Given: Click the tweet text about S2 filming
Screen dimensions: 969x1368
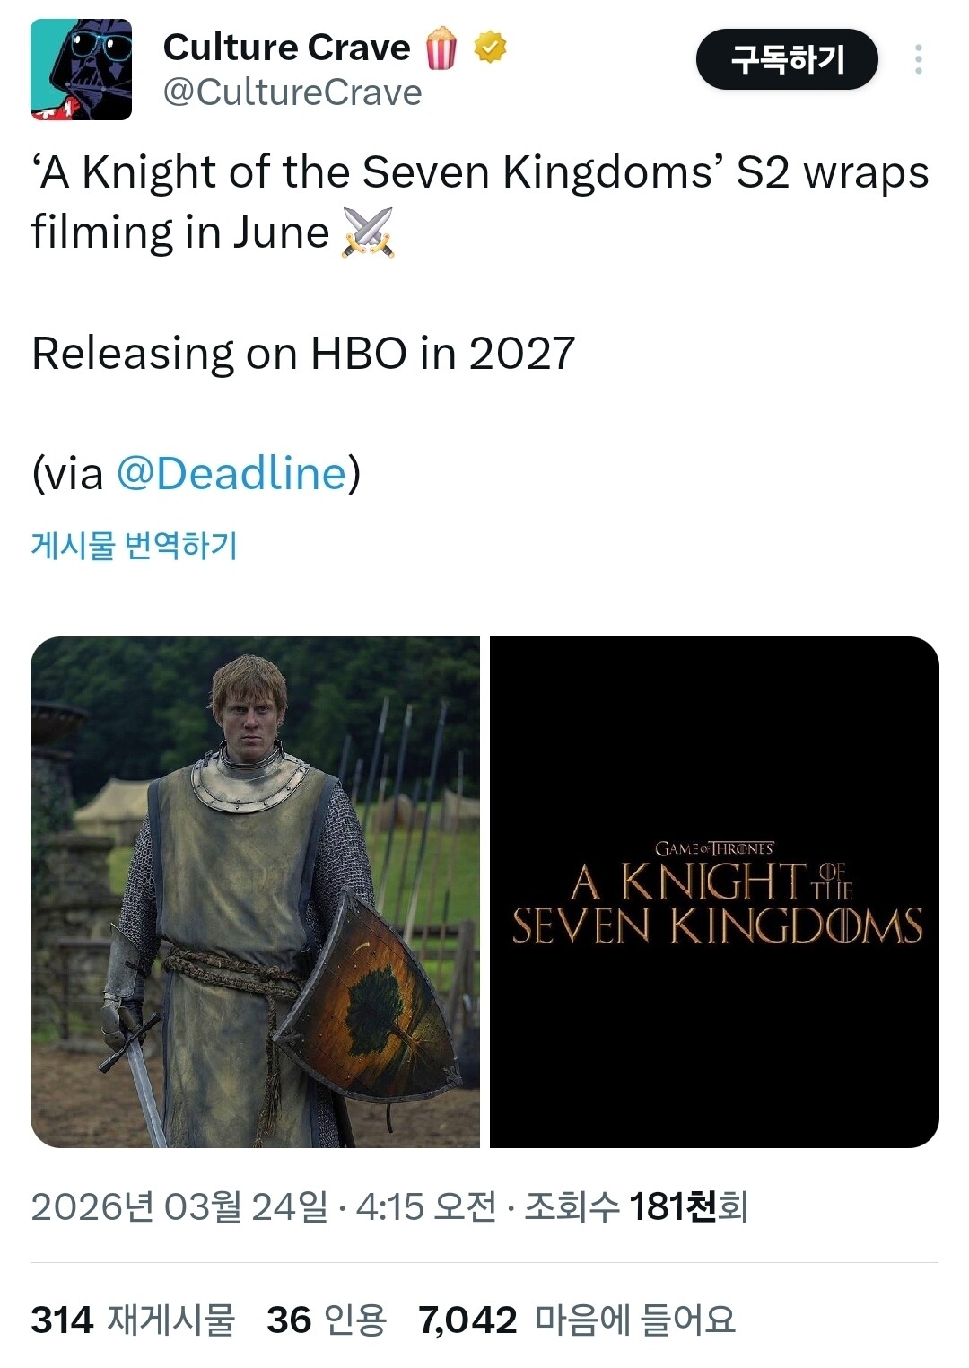Looking at the screenshot, I should click(x=480, y=202).
